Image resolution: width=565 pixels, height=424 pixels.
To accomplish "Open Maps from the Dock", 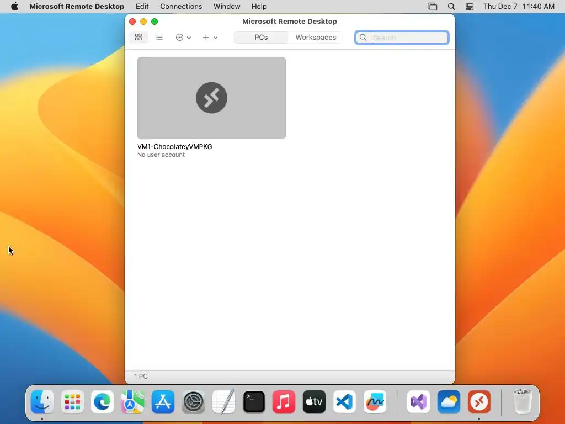I will click(132, 402).
